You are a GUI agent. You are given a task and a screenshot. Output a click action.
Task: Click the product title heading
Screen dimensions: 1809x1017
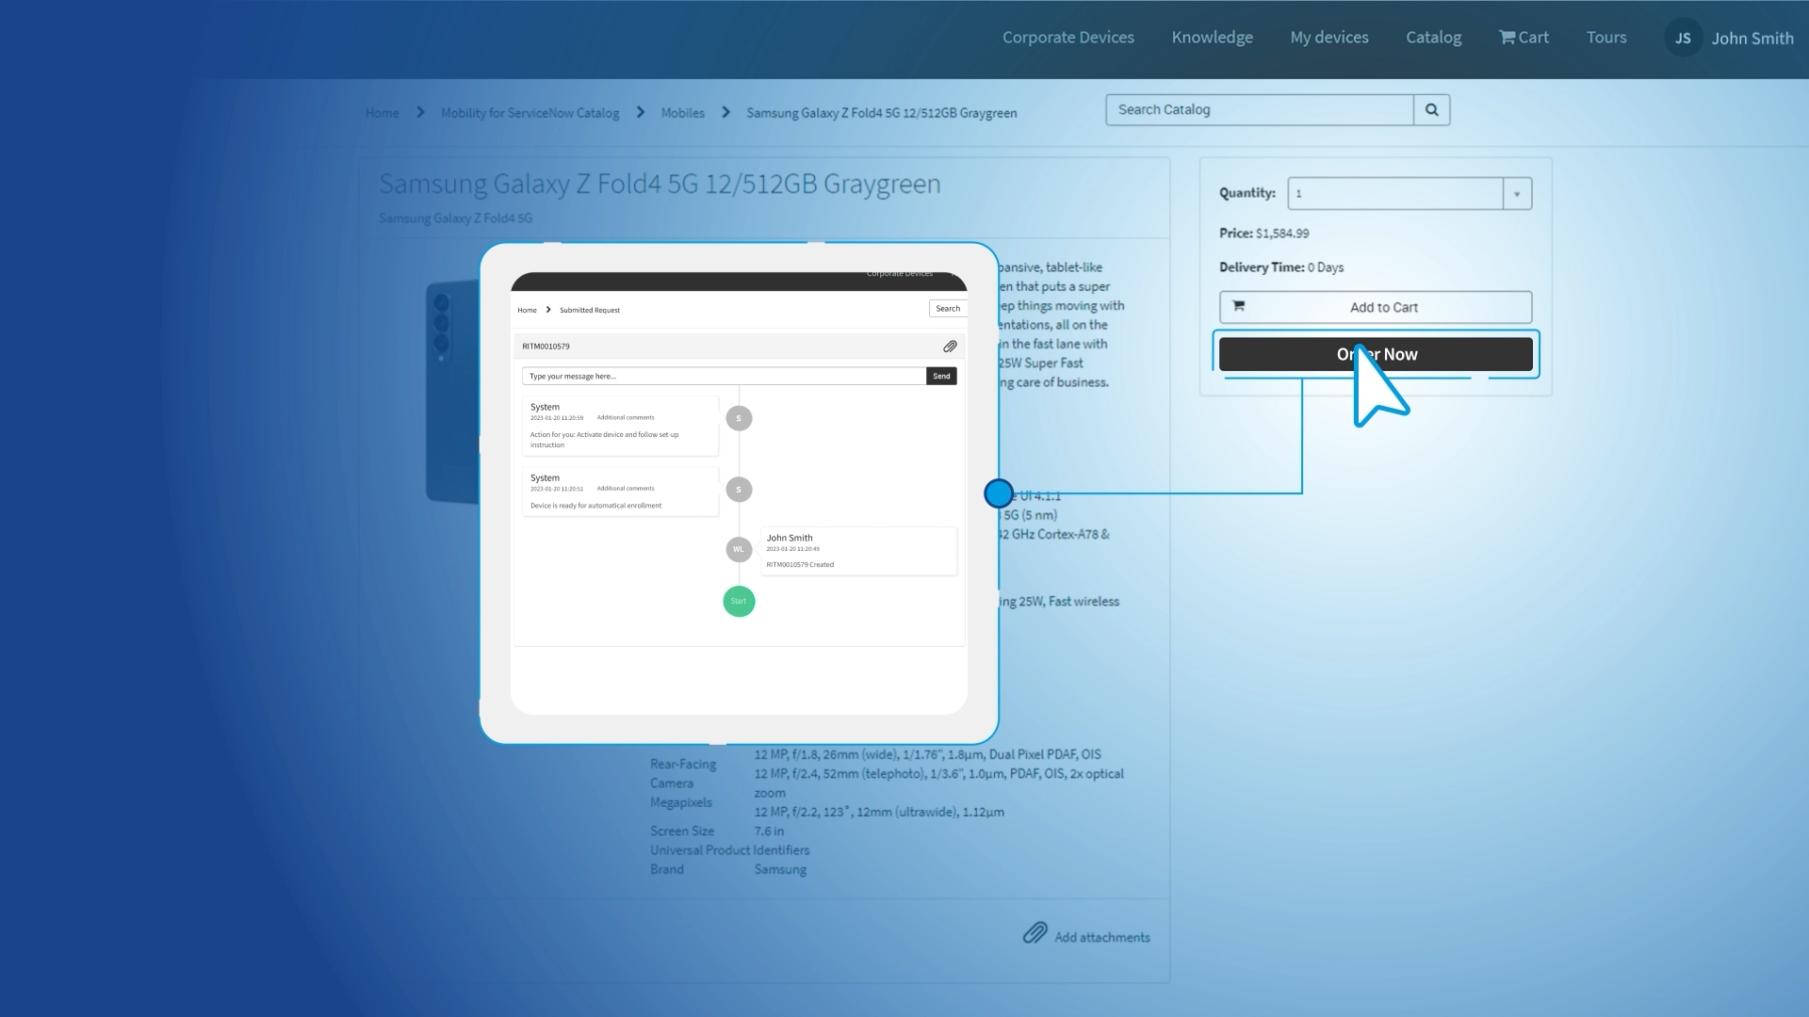(x=660, y=184)
